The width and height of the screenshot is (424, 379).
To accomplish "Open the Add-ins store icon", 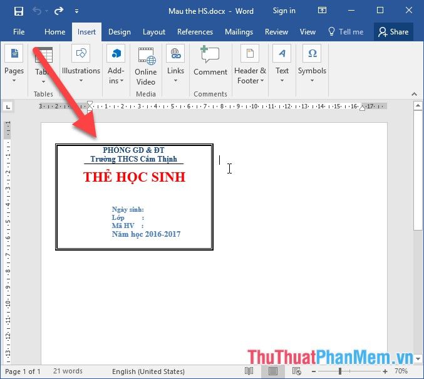I will (x=116, y=54).
